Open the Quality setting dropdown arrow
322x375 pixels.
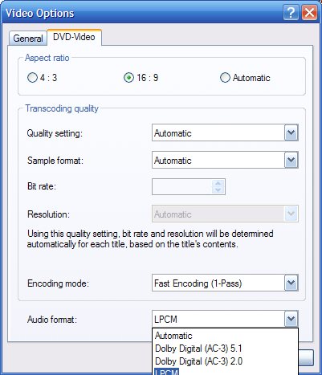pyautogui.click(x=291, y=132)
